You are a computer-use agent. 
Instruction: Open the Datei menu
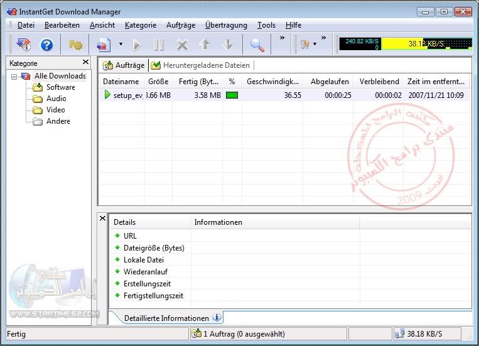tap(26, 25)
